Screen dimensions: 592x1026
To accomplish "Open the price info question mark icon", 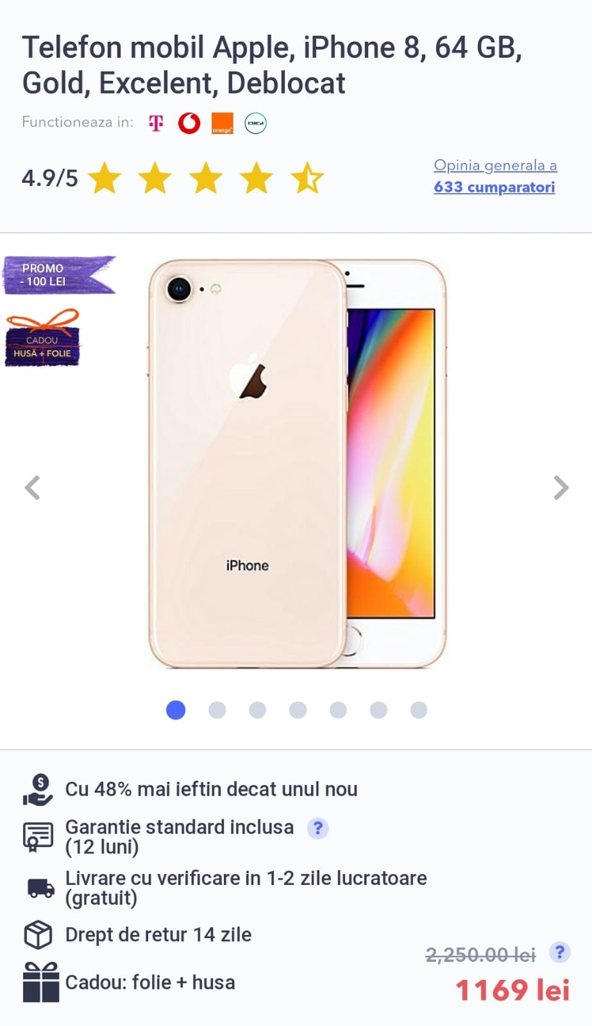I will pyautogui.click(x=559, y=952).
